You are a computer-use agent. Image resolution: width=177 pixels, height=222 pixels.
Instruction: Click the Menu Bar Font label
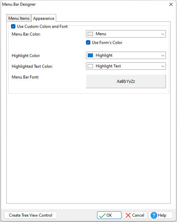click(x=25, y=77)
